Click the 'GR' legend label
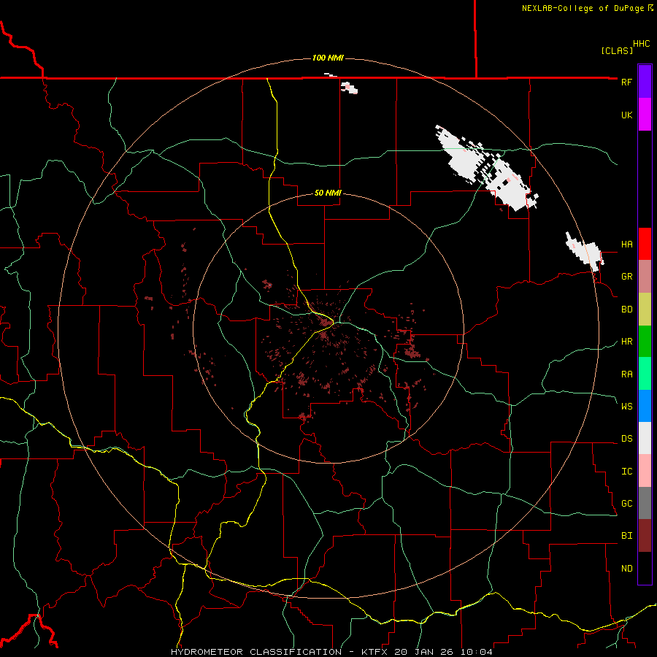 626,277
